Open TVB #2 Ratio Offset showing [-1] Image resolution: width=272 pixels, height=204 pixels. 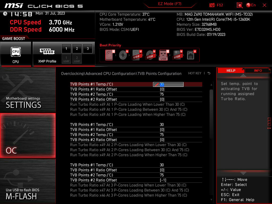(x=136, y=180)
